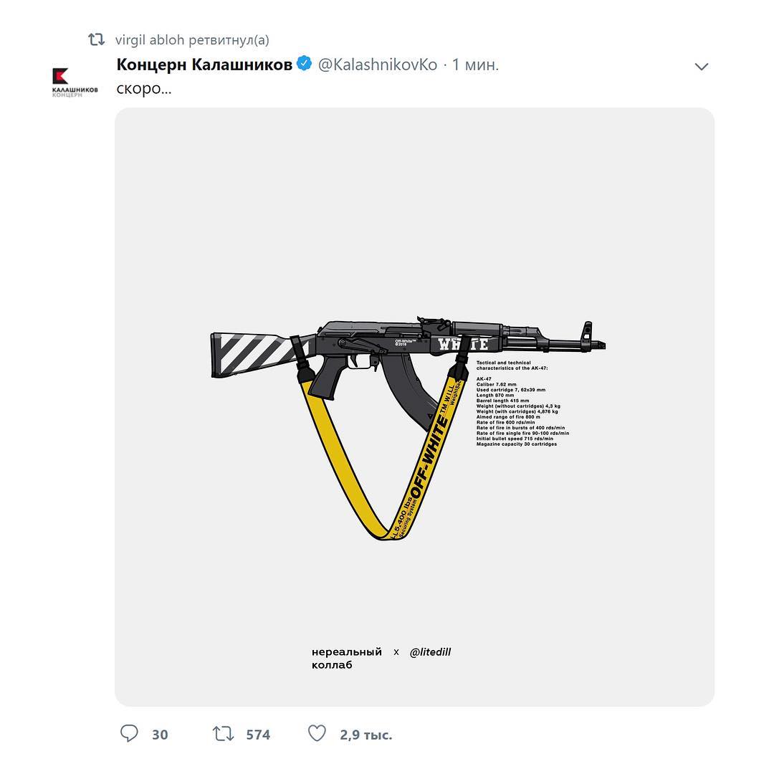Open the @KalashnikovKo handle link
774x774 pixels.
[x=378, y=64]
